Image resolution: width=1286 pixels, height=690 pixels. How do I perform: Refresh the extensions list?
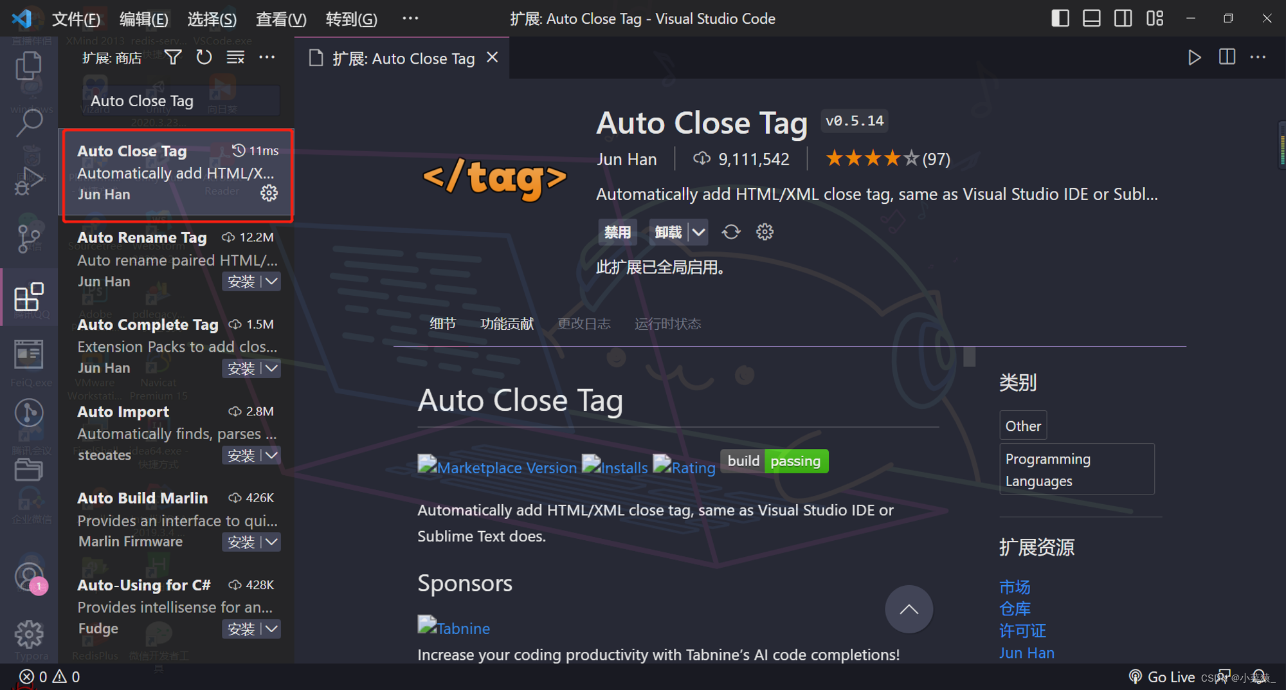pos(204,58)
